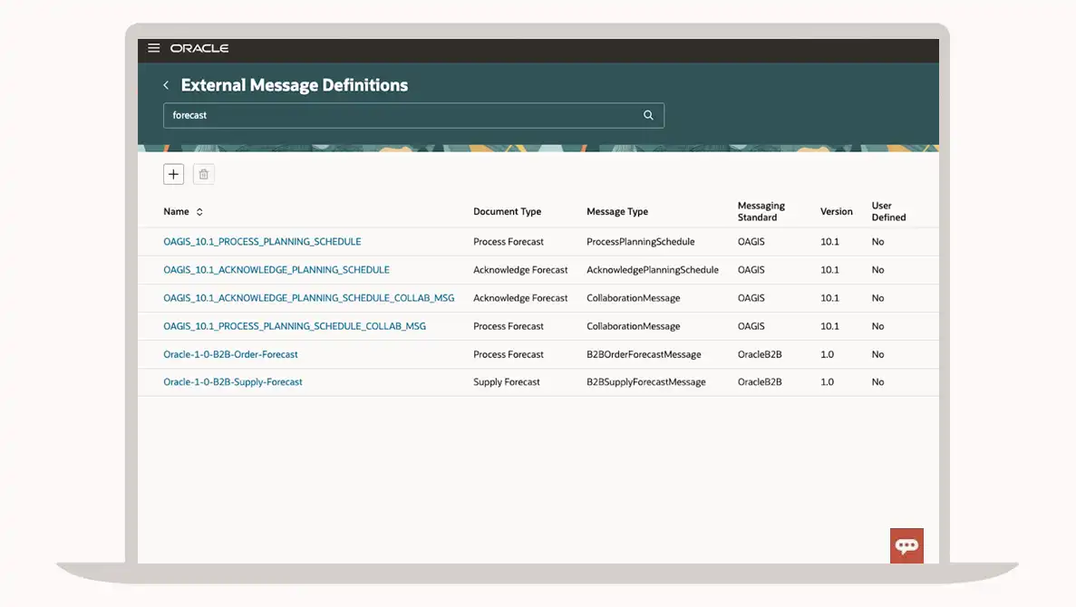Go back using the back arrow

pos(166,85)
